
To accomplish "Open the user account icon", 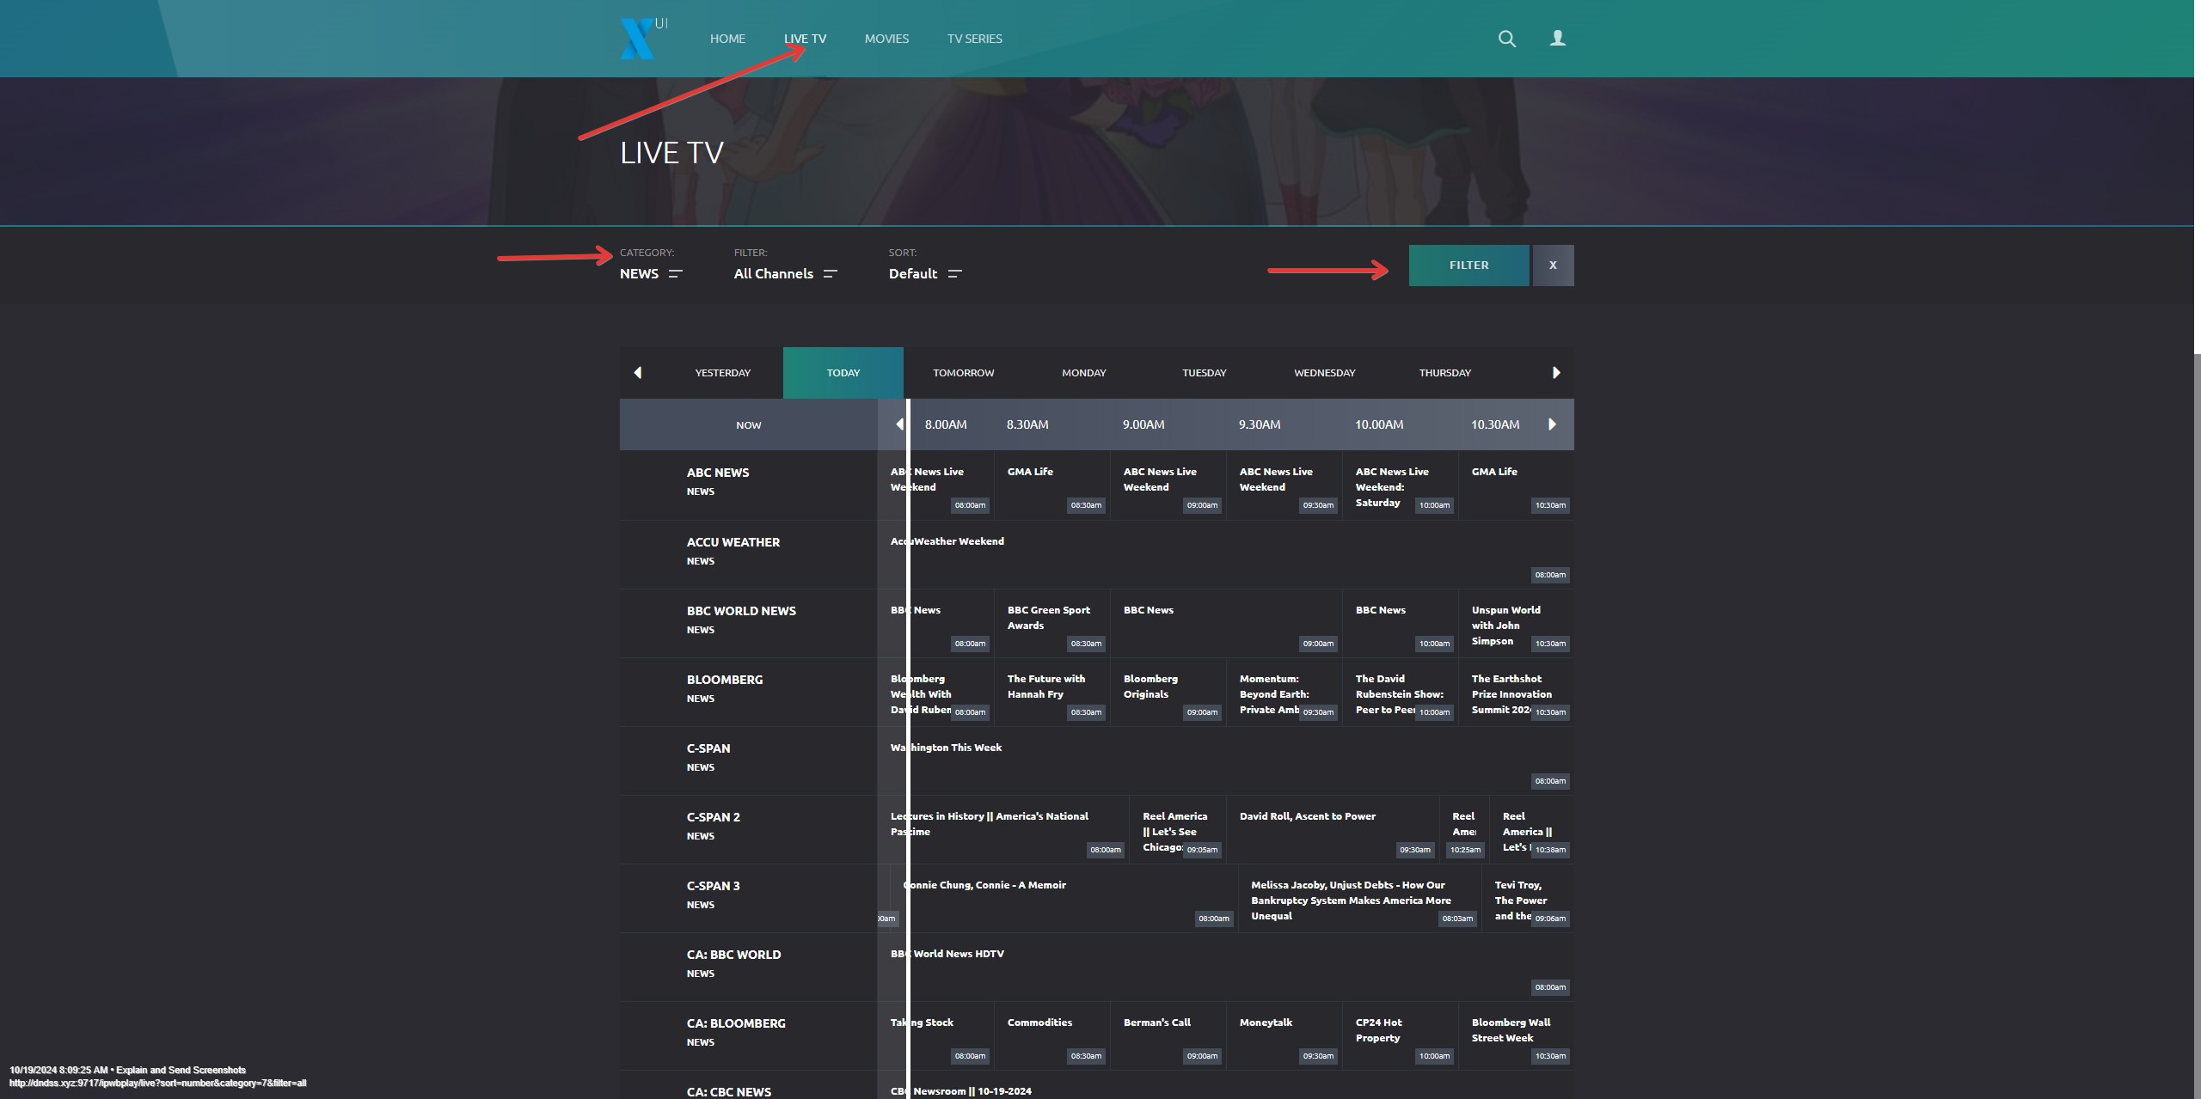I will [x=1557, y=38].
